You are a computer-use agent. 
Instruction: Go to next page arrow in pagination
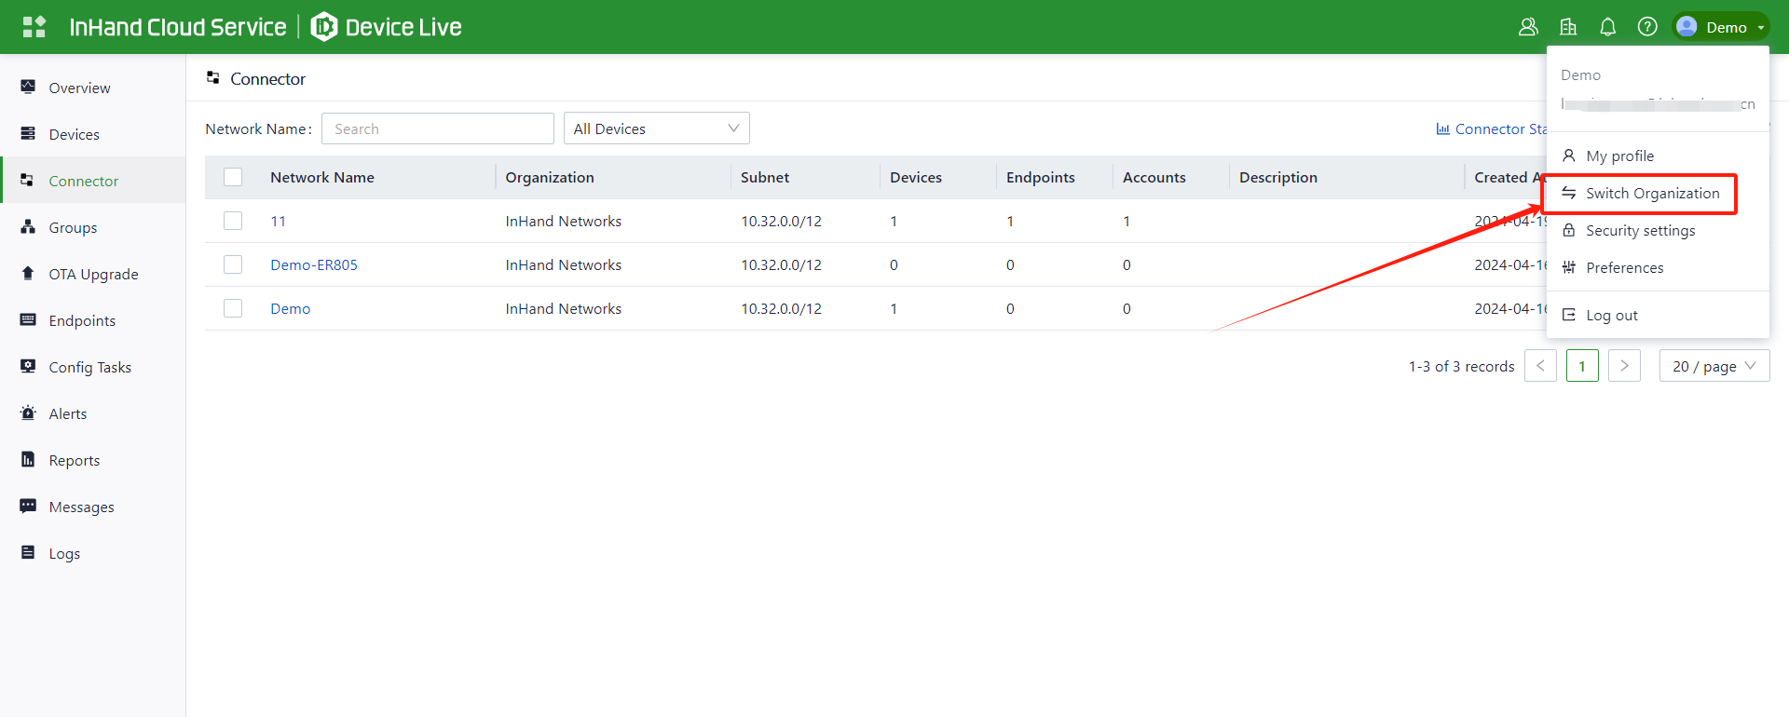point(1624,366)
